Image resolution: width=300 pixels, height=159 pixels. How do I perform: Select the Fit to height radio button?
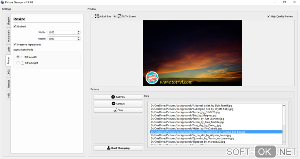pos(18,63)
